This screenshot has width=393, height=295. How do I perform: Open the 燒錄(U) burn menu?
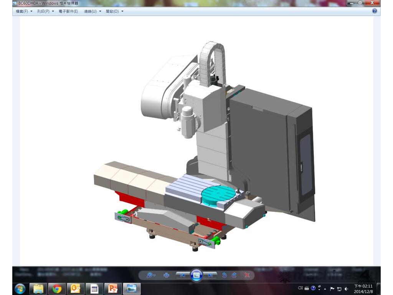click(x=92, y=12)
